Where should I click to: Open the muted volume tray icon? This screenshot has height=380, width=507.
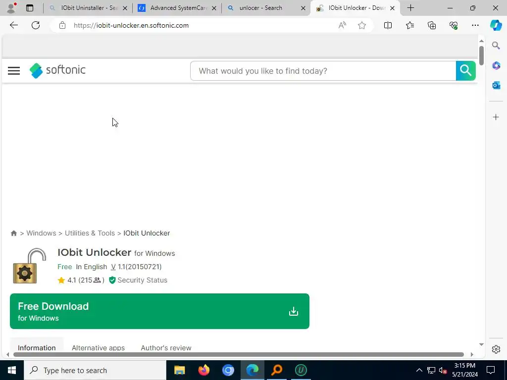click(443, 370)
